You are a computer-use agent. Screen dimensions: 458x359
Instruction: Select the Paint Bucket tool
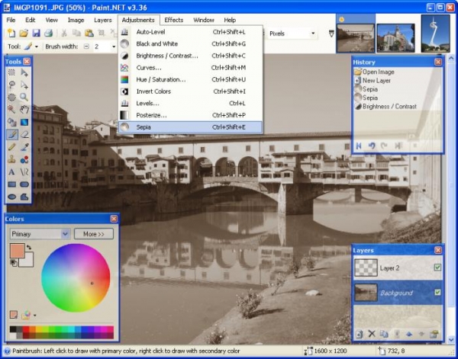click(x=11, y=122)
